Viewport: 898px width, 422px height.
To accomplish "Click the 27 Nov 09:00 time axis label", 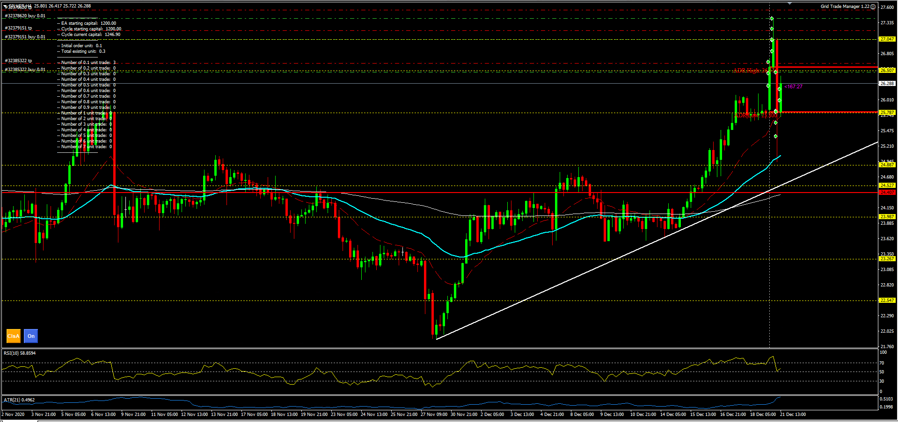I will [434, 415].
